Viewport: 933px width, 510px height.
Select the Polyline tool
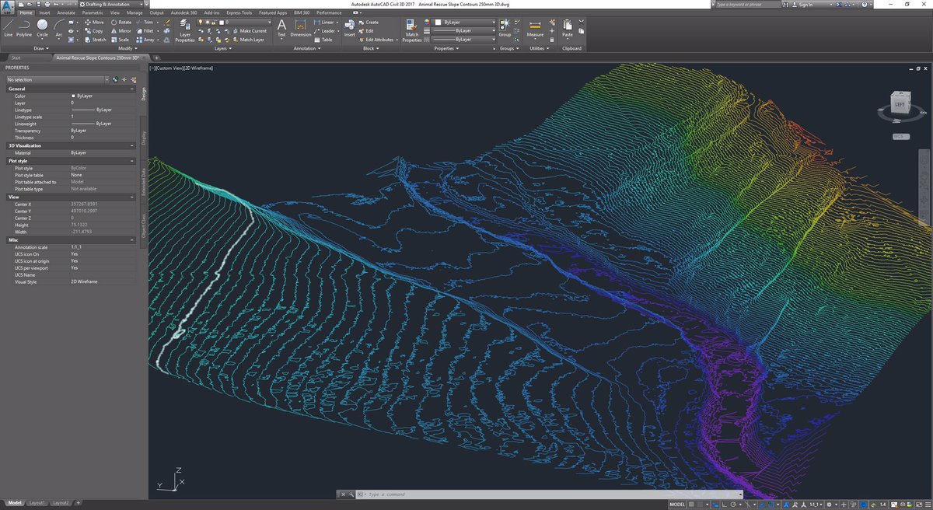point(24,28)
